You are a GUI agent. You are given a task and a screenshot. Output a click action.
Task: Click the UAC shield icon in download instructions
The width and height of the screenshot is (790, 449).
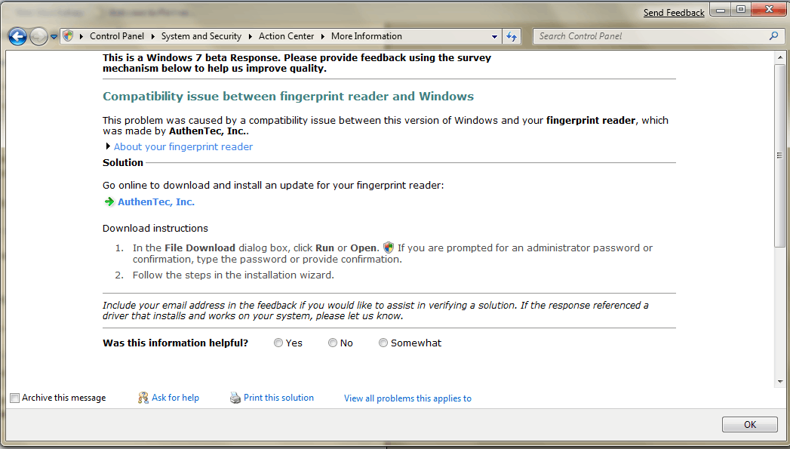tap(389, 248)
